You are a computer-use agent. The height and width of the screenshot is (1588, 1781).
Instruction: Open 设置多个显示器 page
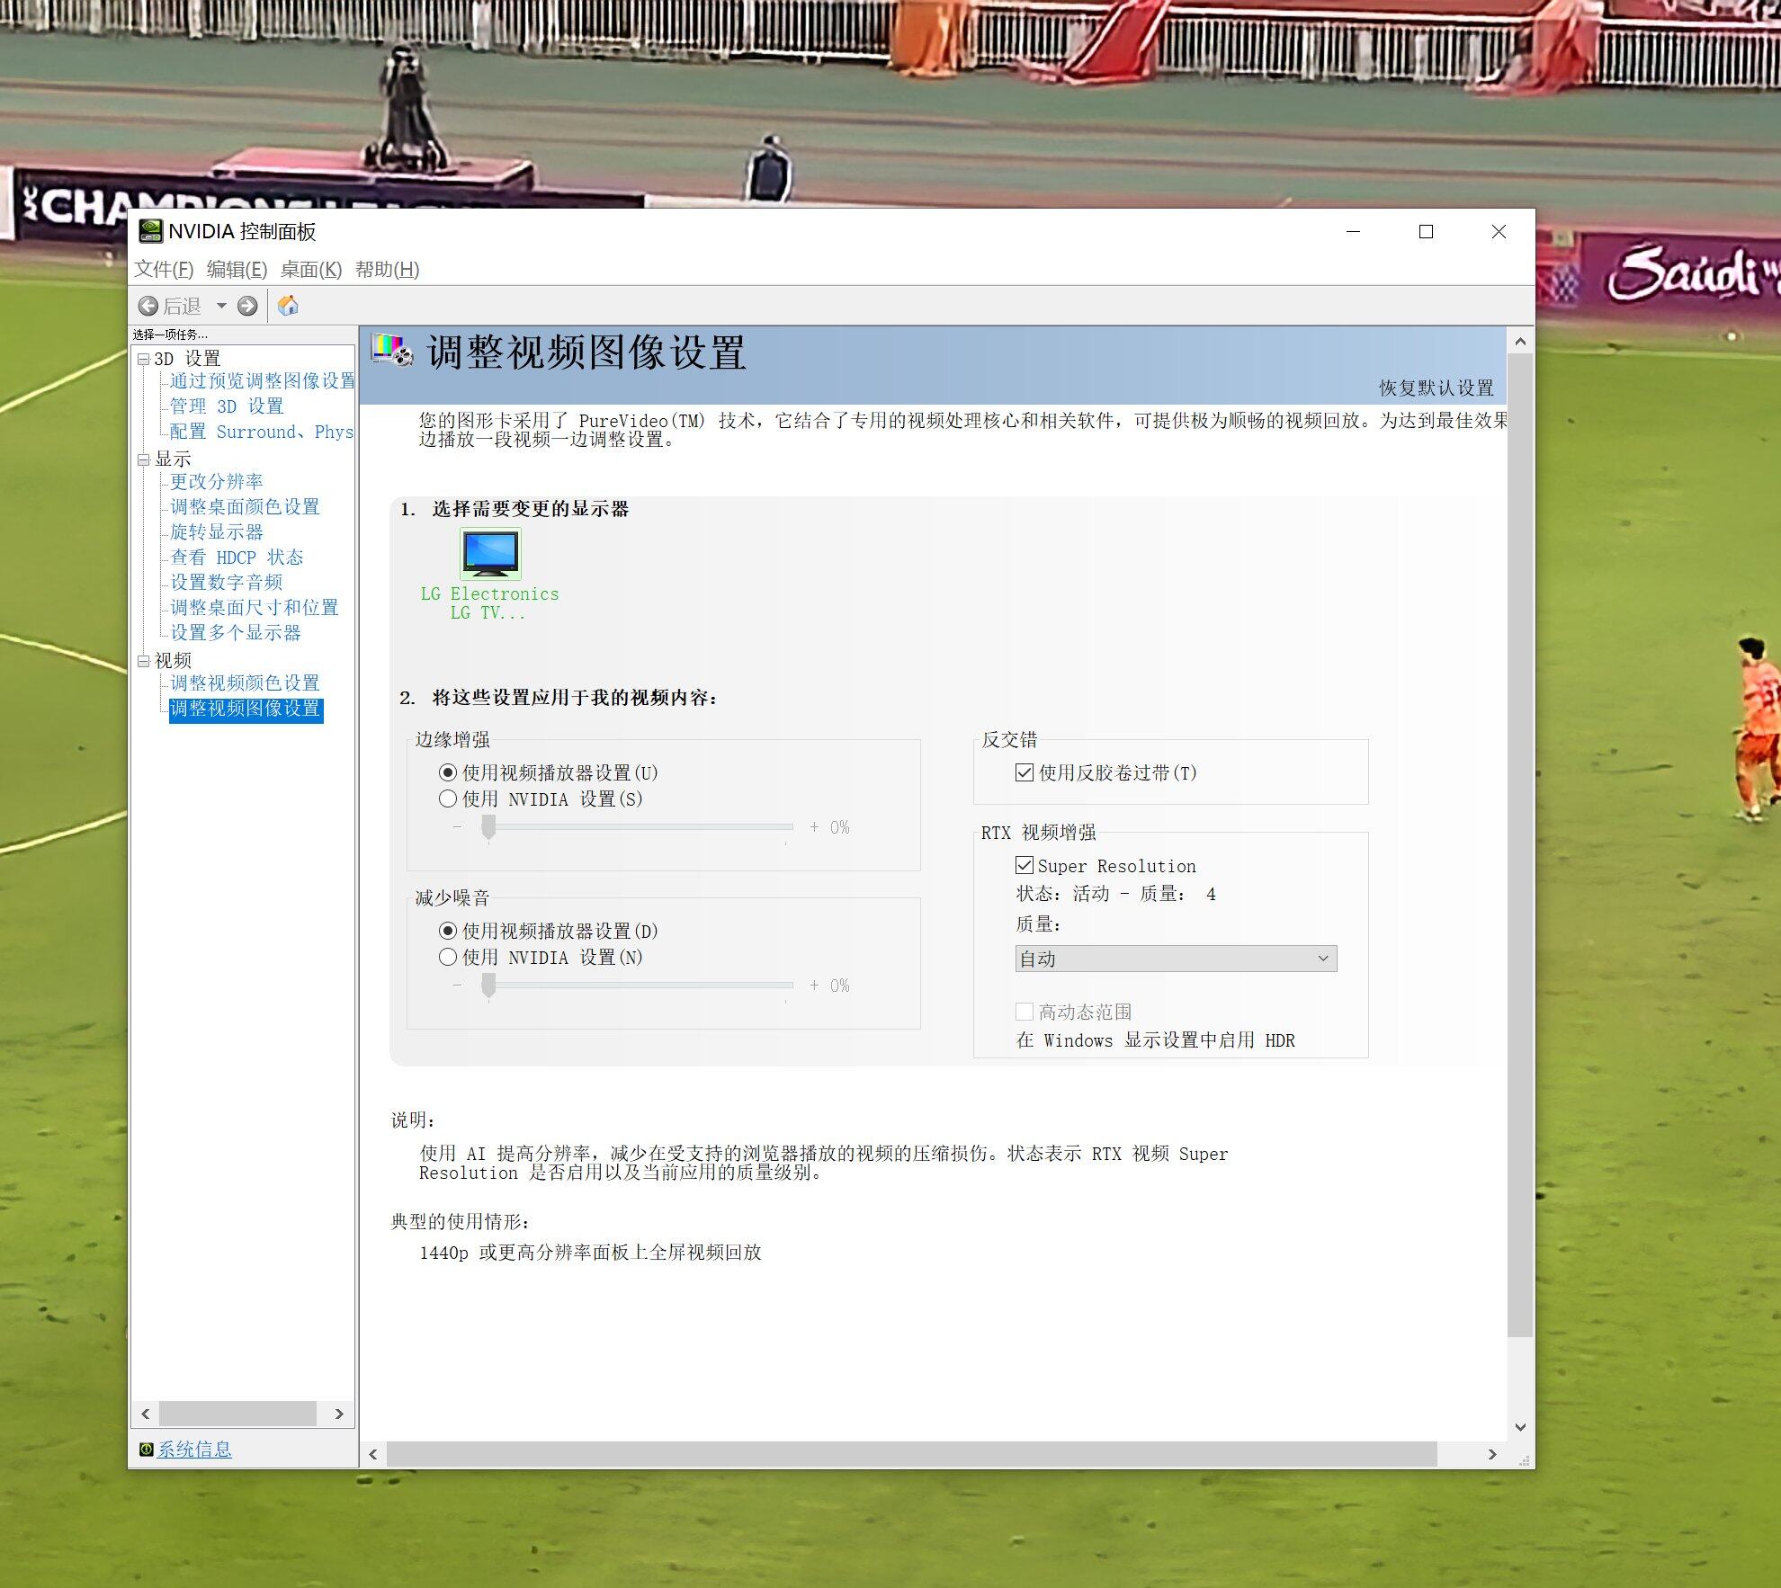click(x=236, y=633)
